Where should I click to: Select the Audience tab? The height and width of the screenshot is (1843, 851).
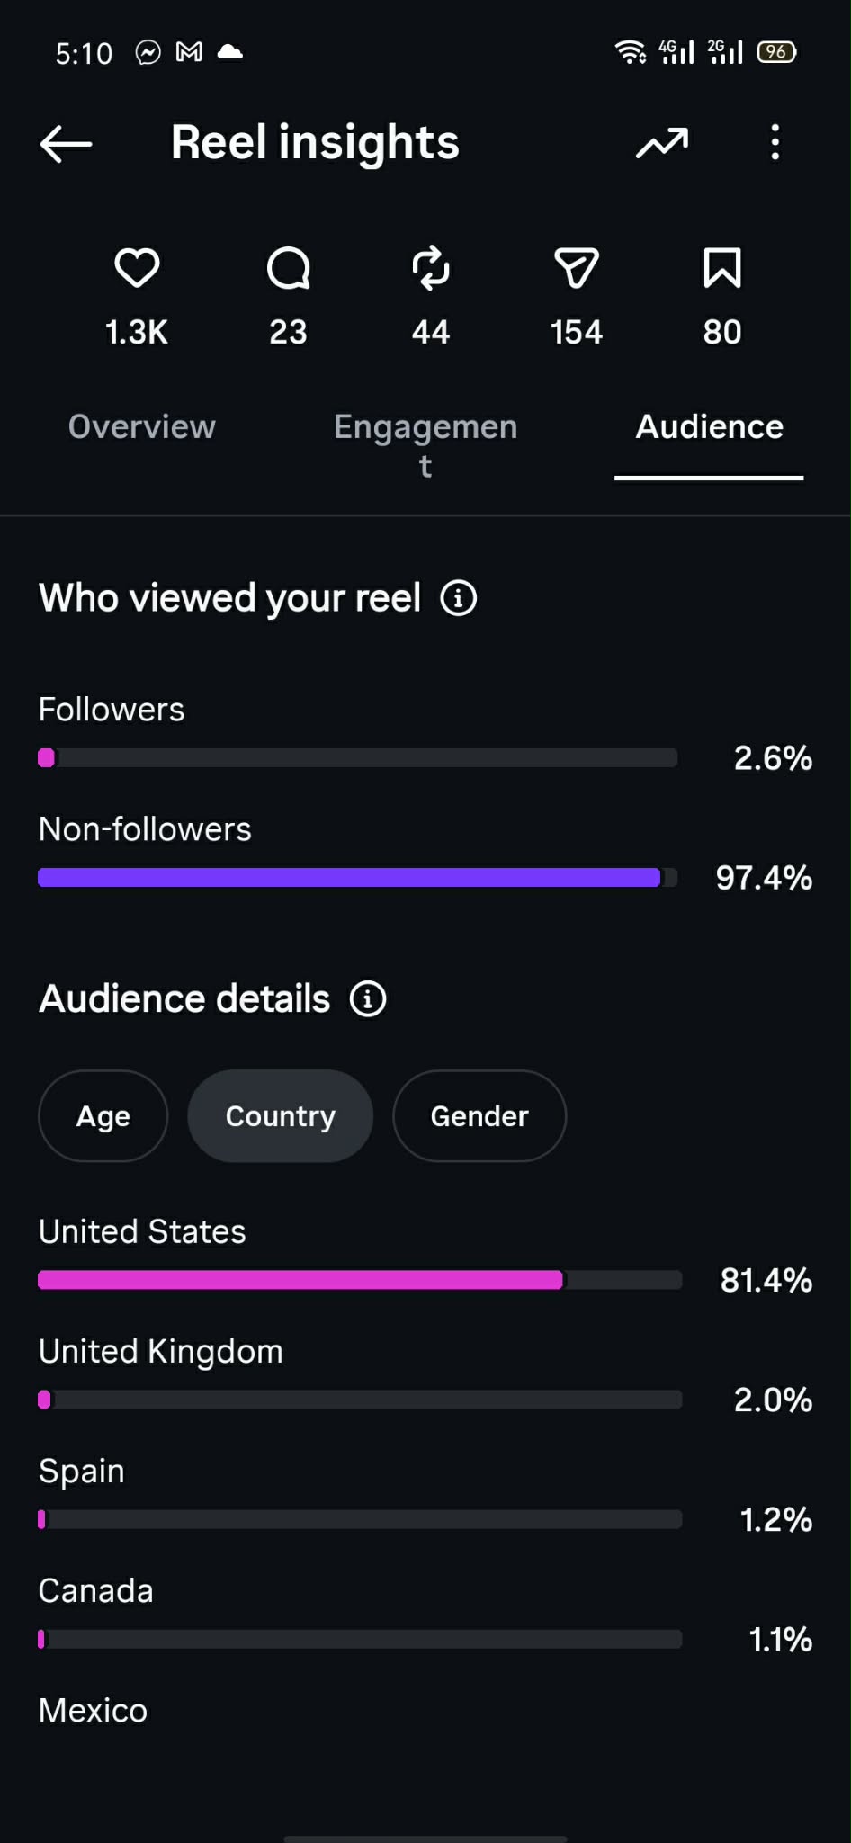click(709, 426)
